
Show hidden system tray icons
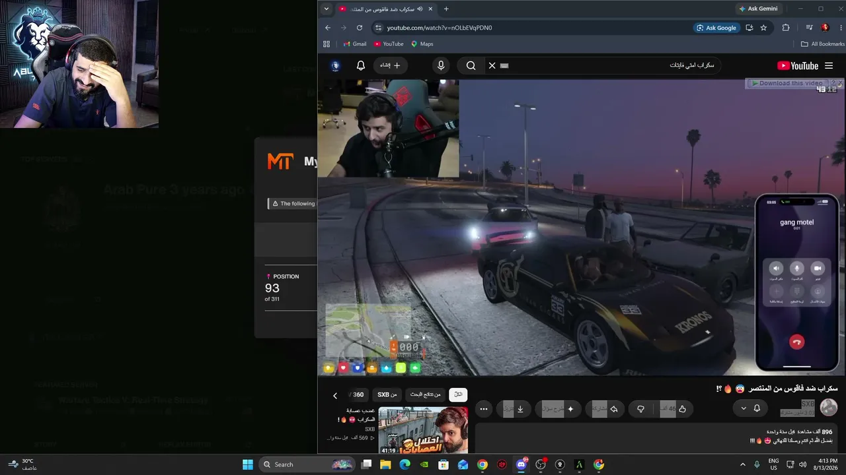[x=742, y=464]
